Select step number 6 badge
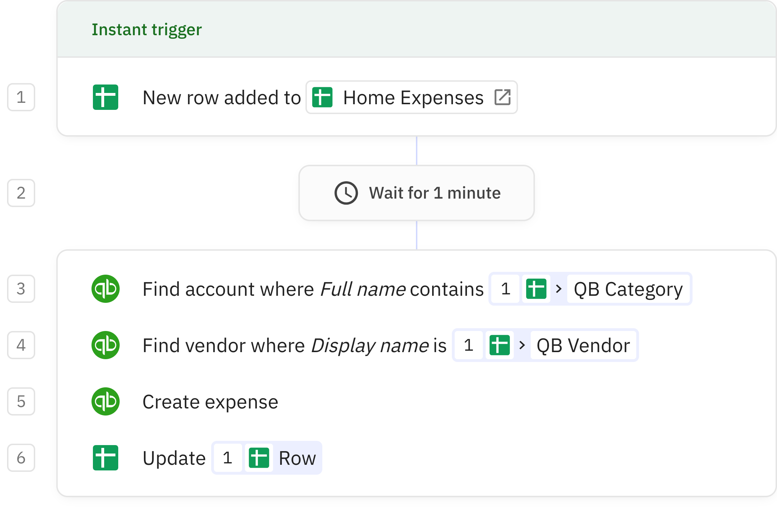 pos(21,458)
